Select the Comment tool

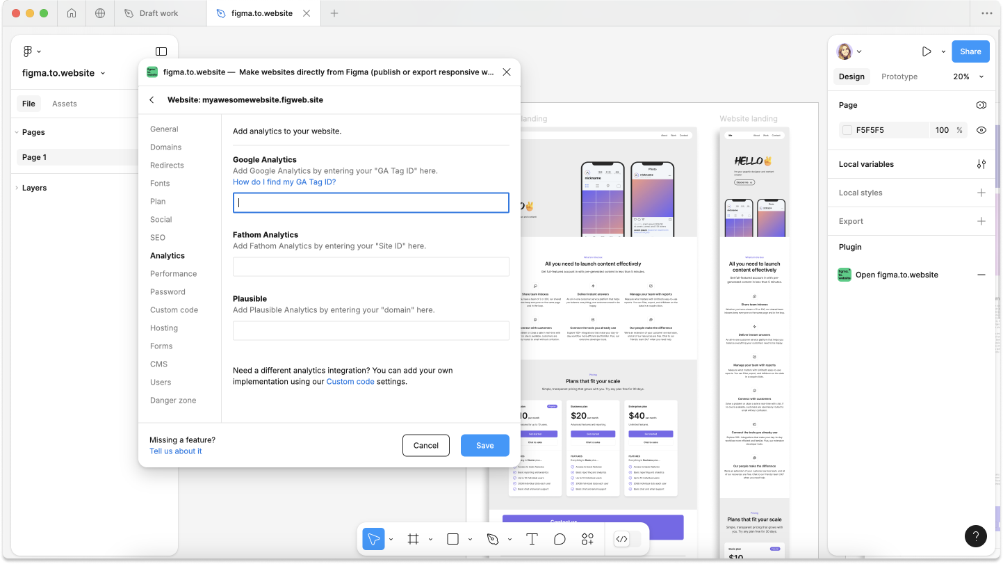point(560,539)
